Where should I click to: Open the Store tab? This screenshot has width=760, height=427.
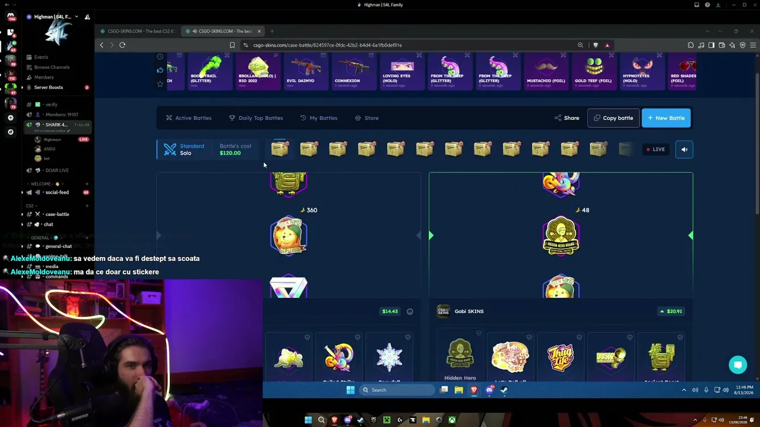[x=366, y=118]
